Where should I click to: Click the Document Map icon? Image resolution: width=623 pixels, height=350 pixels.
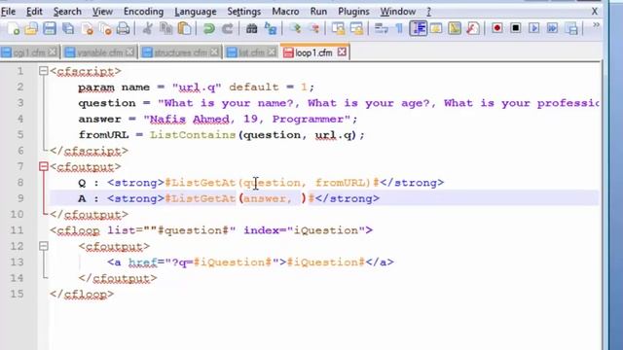pyautogui.click(x=455, y=28)
